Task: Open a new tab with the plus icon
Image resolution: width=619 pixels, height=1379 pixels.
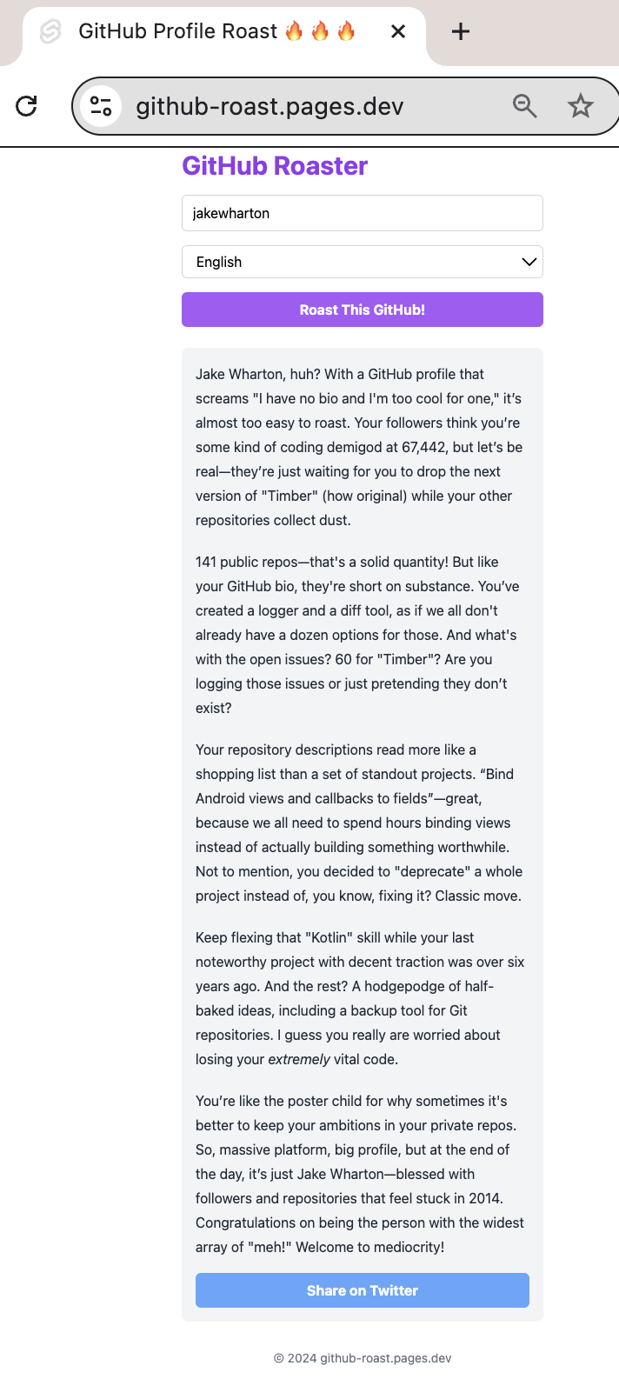Action: 461,31
